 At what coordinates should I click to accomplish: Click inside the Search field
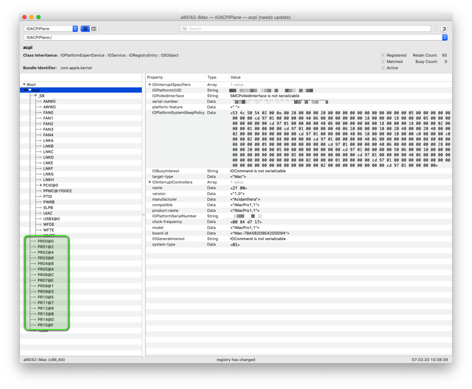pyautogui.click(x=306, y=29)
